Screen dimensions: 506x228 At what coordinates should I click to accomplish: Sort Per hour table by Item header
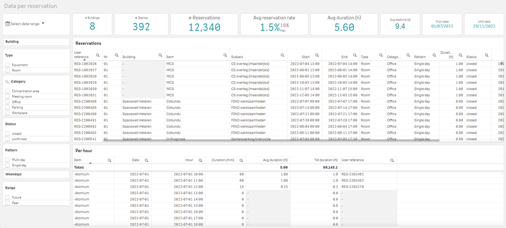77,160
